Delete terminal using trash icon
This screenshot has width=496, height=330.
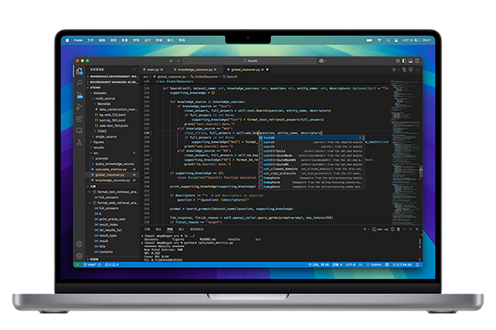tap(399, 229)
